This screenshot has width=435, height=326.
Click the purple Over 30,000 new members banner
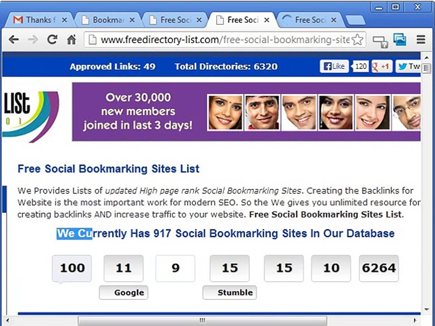(x=246, y=112)
